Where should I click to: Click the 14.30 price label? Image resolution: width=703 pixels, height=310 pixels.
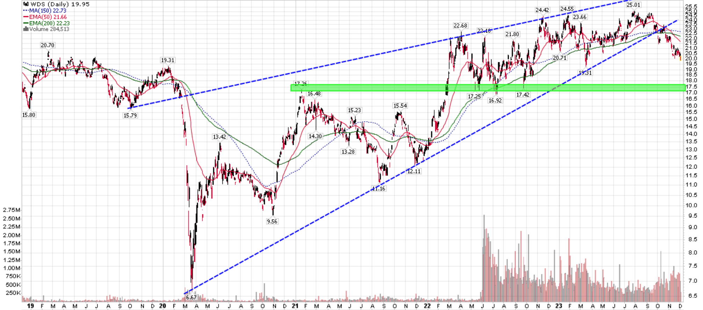pos(315,136)
